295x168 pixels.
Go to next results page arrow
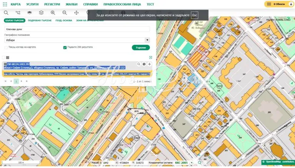pyautogui.click(x=22, y=81)
